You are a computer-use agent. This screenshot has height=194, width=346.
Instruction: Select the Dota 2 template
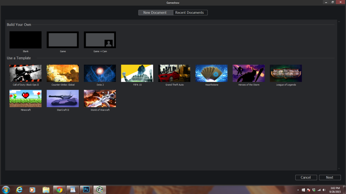tap(100, 73)
